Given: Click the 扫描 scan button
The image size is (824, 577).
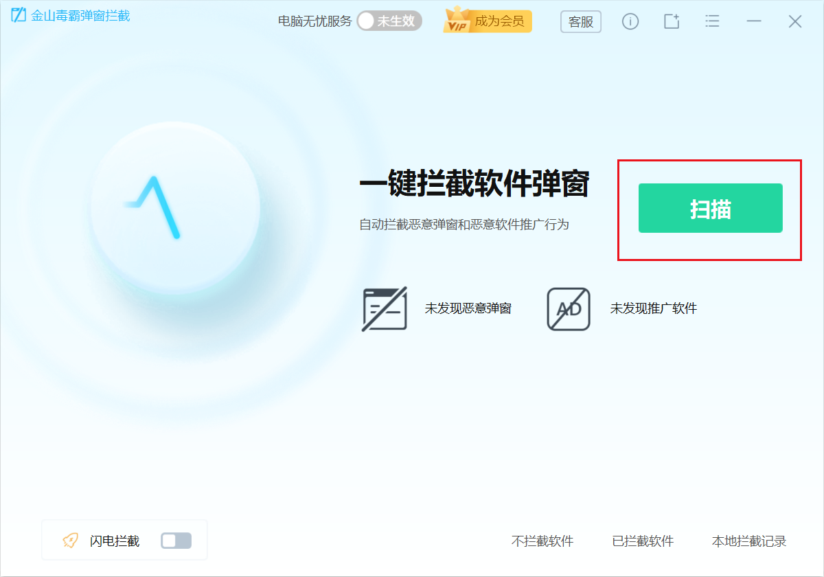Looking at the screenshot, I should 709,208.
